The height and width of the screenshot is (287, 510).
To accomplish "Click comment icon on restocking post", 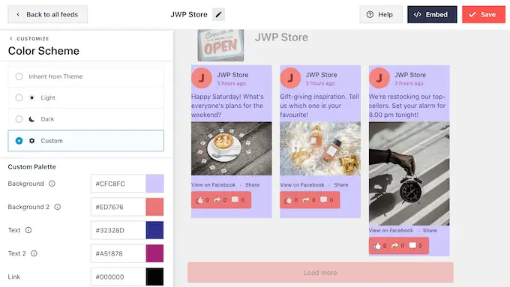I will 412,245.
